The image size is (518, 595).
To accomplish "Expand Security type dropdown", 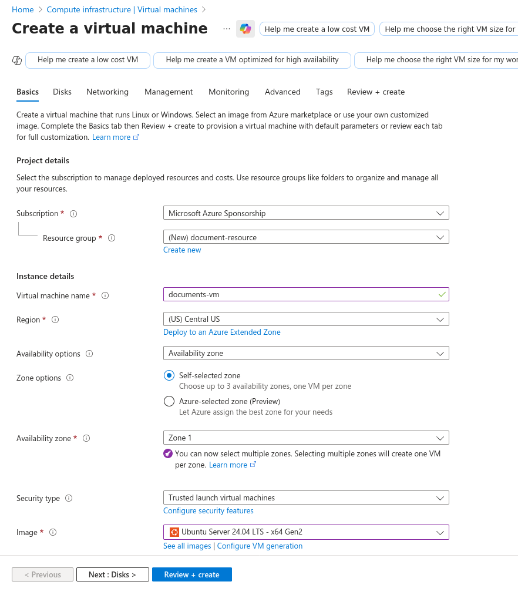I will tap(306, 497).
